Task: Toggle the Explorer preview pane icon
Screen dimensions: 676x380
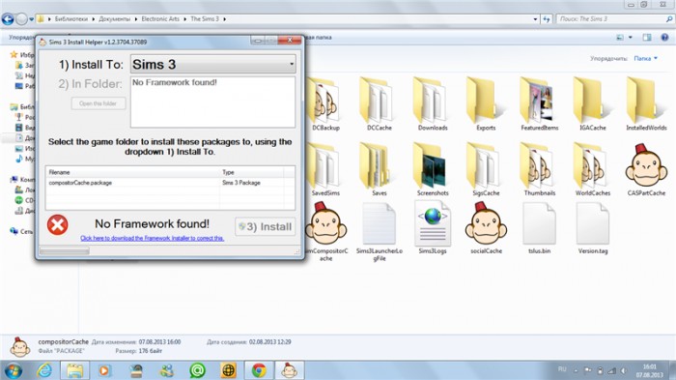Action: 647,38
